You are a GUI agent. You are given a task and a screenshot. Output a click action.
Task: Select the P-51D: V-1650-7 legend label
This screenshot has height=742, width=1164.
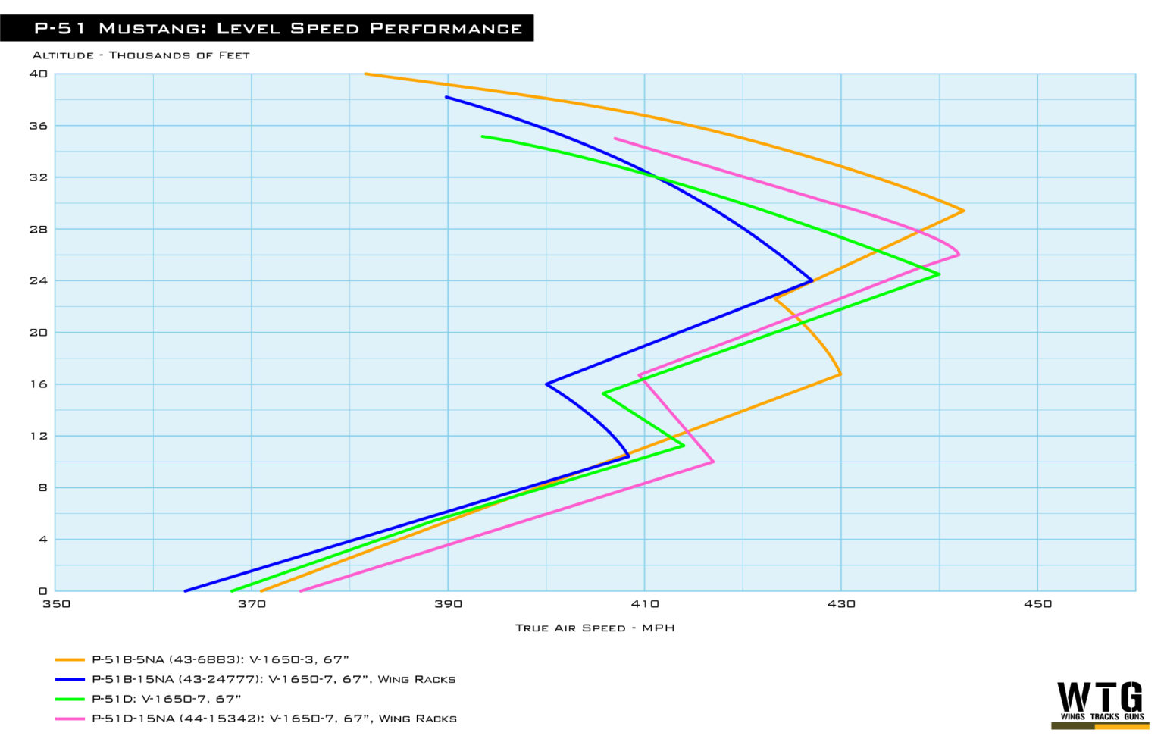(x=166, y=700)
